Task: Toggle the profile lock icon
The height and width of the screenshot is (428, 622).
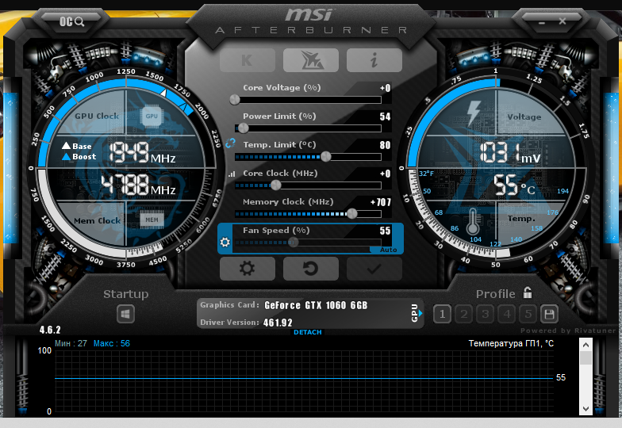Action: coord(527,292)
